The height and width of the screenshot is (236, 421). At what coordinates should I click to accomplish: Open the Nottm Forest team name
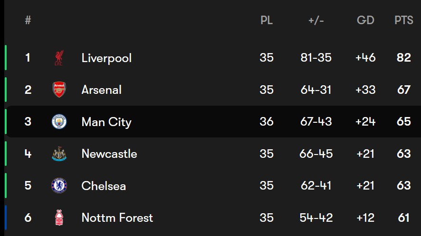[117, 218]
